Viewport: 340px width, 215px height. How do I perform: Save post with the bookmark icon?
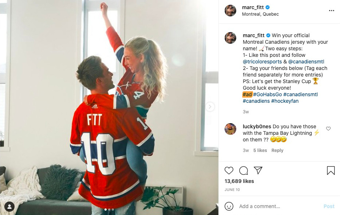point(331,171)
